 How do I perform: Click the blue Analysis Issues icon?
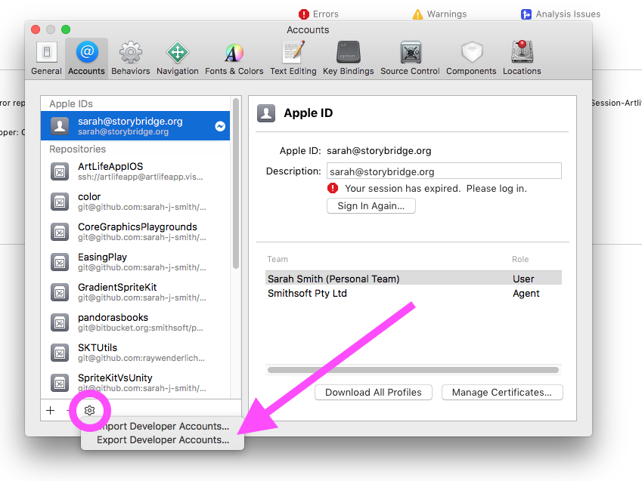(526, 14)
